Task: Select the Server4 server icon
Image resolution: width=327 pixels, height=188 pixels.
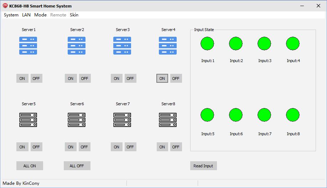Action: [168, 46]
